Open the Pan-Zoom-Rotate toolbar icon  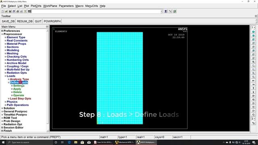(x=14, y=11)
